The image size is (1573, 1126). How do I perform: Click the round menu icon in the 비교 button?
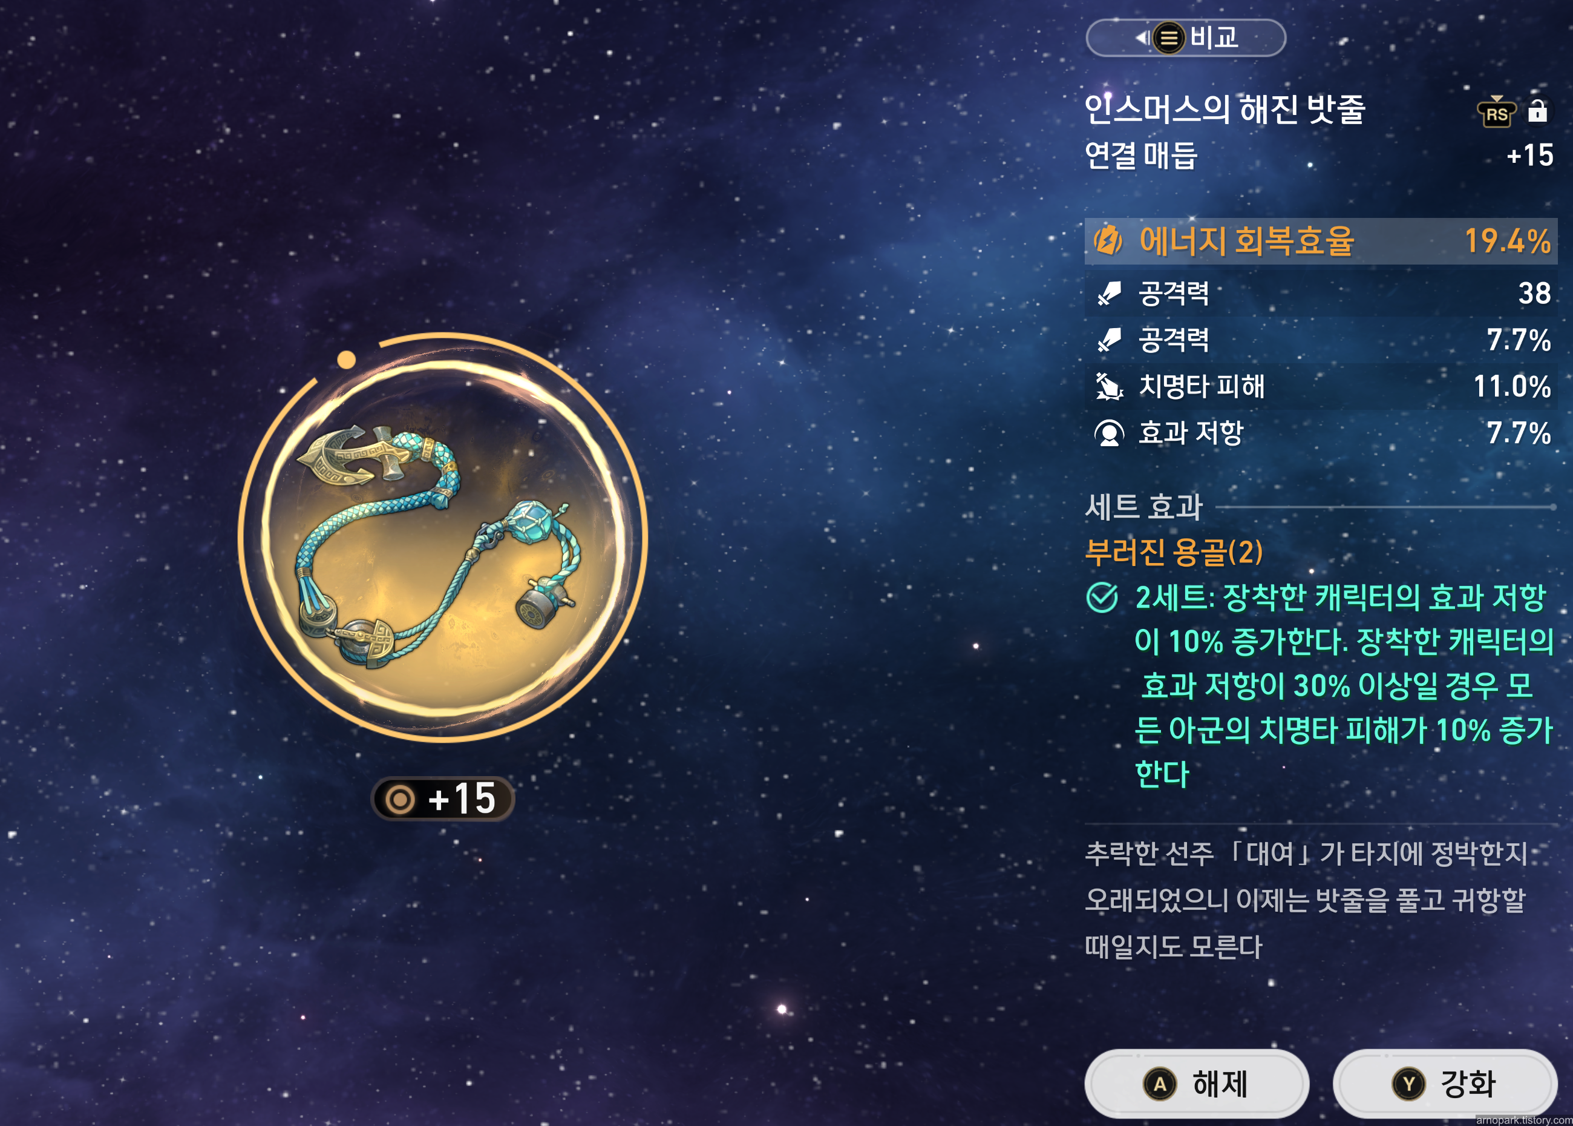1169,38
